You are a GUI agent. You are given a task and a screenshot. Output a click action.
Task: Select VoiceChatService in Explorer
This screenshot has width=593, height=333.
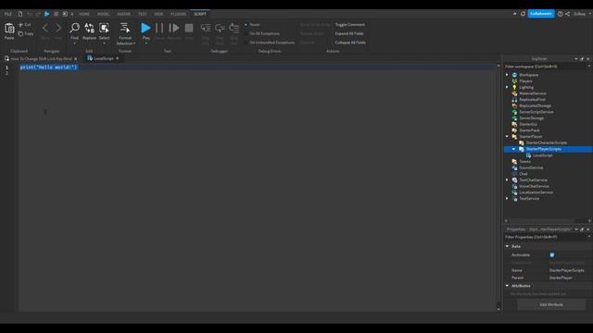[x=534, y=186]
